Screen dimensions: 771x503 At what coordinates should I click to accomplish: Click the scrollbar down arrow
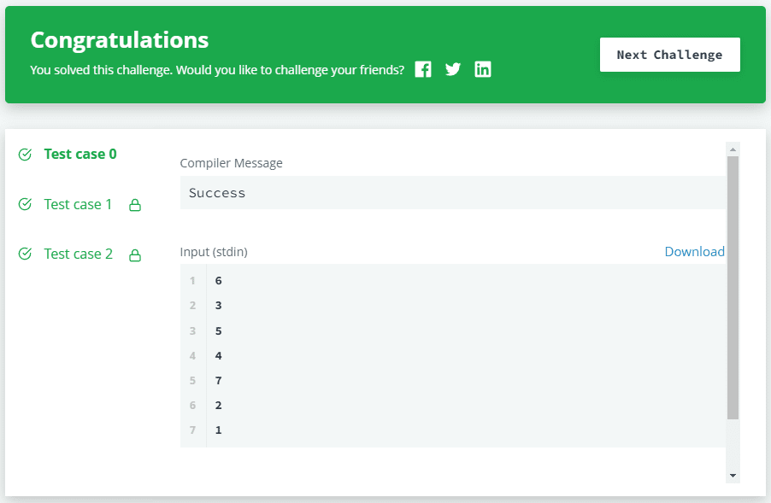733,475
